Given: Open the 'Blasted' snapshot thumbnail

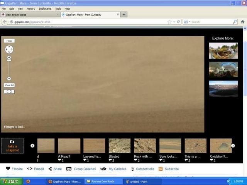Looking at the screenshot, I should coord(120,146).
